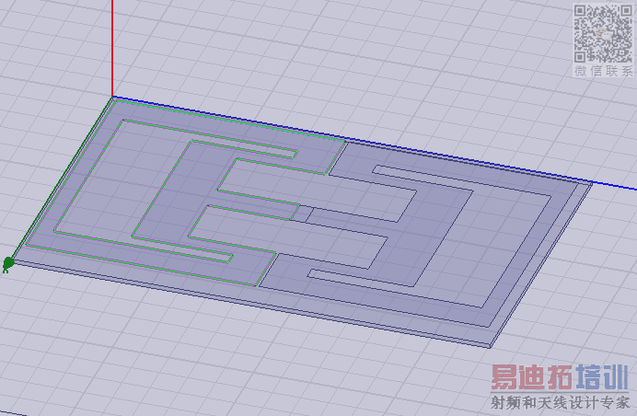This screenshot has height=416, width=637.
Task: Select the substrate board's front side face
Action: pos(252,306)
